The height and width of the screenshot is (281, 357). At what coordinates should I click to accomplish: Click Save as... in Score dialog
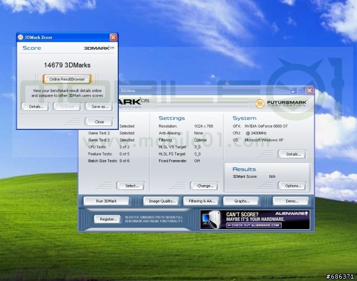[99, 106]
